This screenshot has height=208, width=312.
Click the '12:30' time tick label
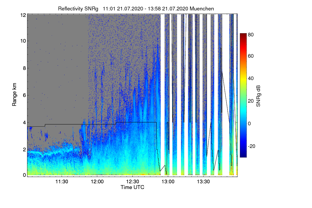[132, 182]
